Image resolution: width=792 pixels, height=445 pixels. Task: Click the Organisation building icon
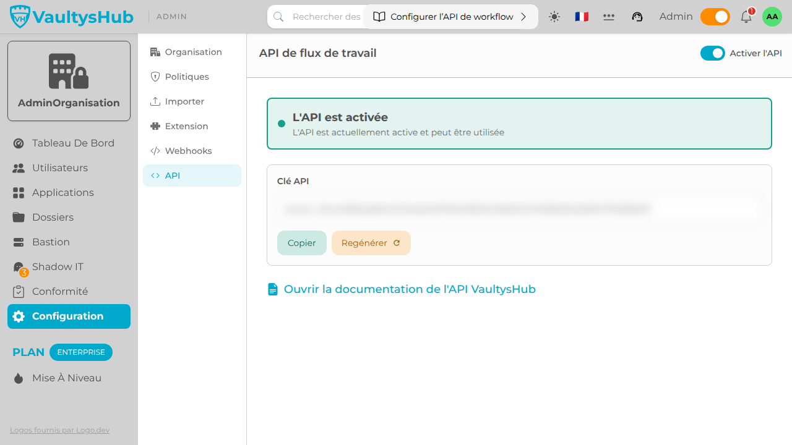155,52
